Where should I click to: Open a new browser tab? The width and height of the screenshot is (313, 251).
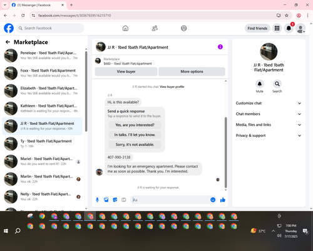(71, 5)
